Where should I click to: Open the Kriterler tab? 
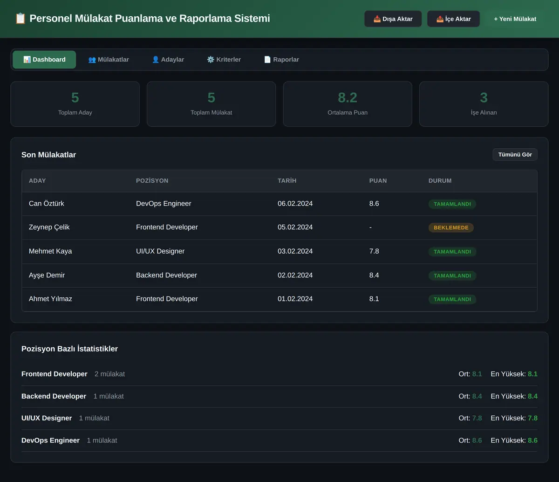click(224, 60)
